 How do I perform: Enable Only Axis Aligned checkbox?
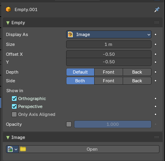tap(14, 114)
